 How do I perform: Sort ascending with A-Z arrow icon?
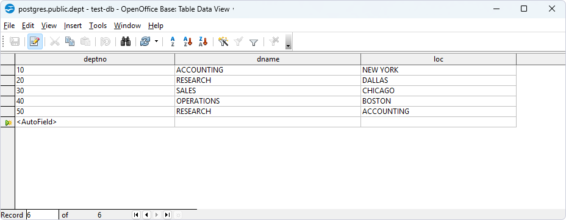188,41
